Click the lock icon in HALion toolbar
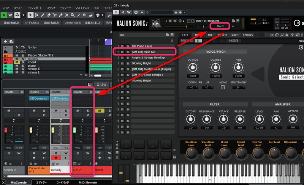 tap(287, 35)
